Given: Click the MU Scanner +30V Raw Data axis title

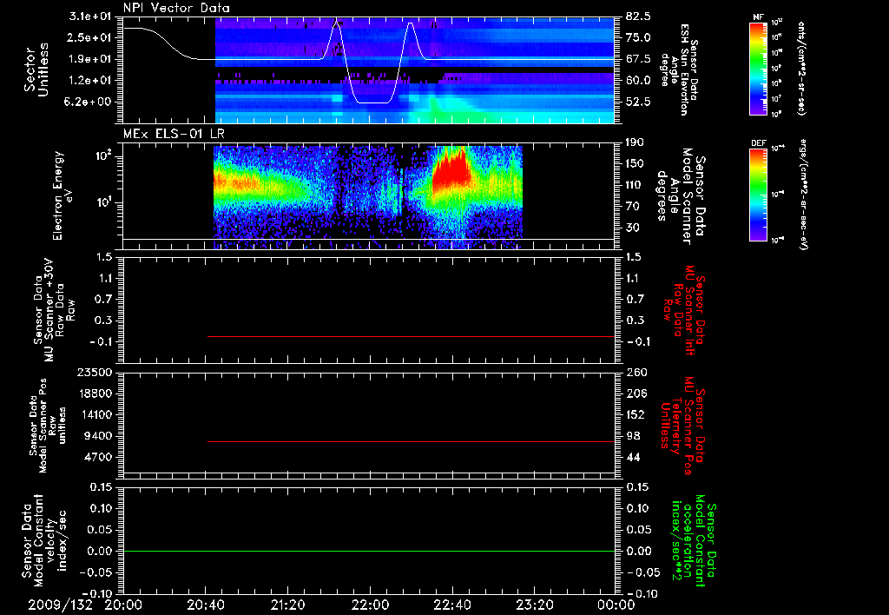Looking at the screenshot, I should pos(54,310).
